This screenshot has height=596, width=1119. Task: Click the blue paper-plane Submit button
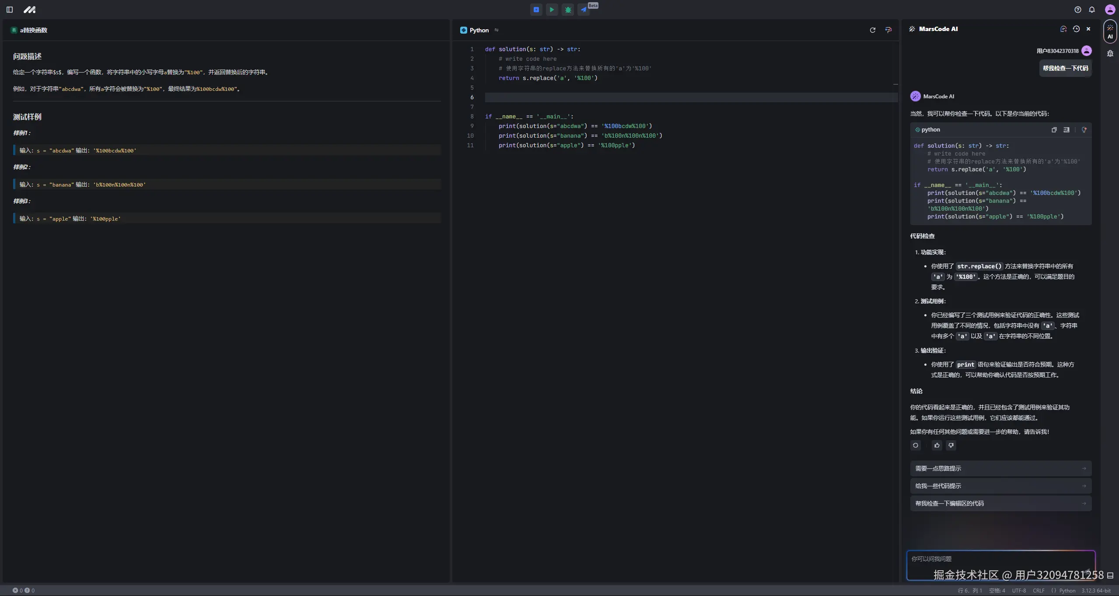pos(584,10)
